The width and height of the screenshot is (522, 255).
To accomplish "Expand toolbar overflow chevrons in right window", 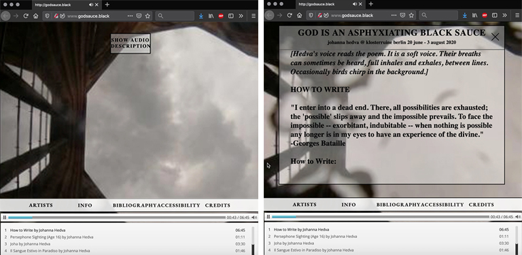I will click(504, 16).
